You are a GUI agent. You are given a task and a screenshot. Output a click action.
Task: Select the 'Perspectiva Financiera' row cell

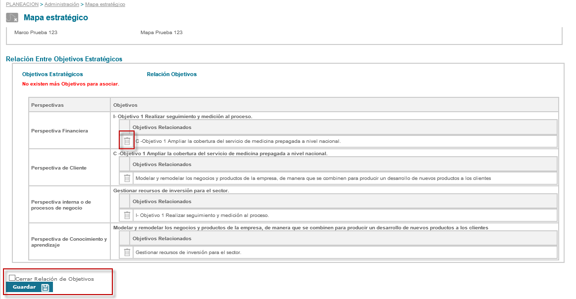pos(59,131)
